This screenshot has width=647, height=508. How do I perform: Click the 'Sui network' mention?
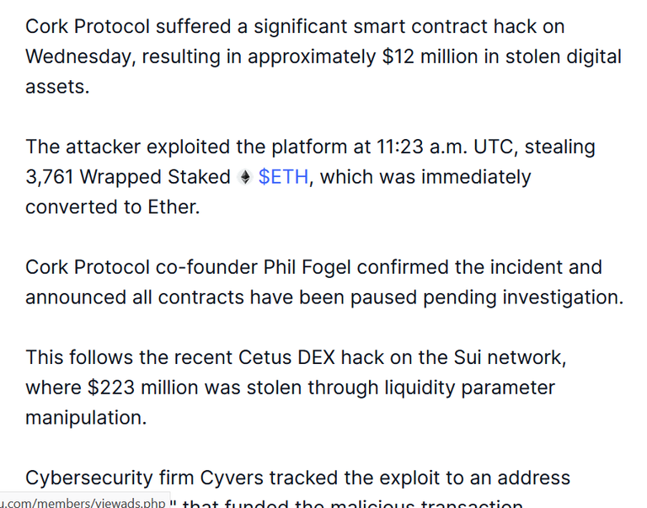(x=510, y=357)
